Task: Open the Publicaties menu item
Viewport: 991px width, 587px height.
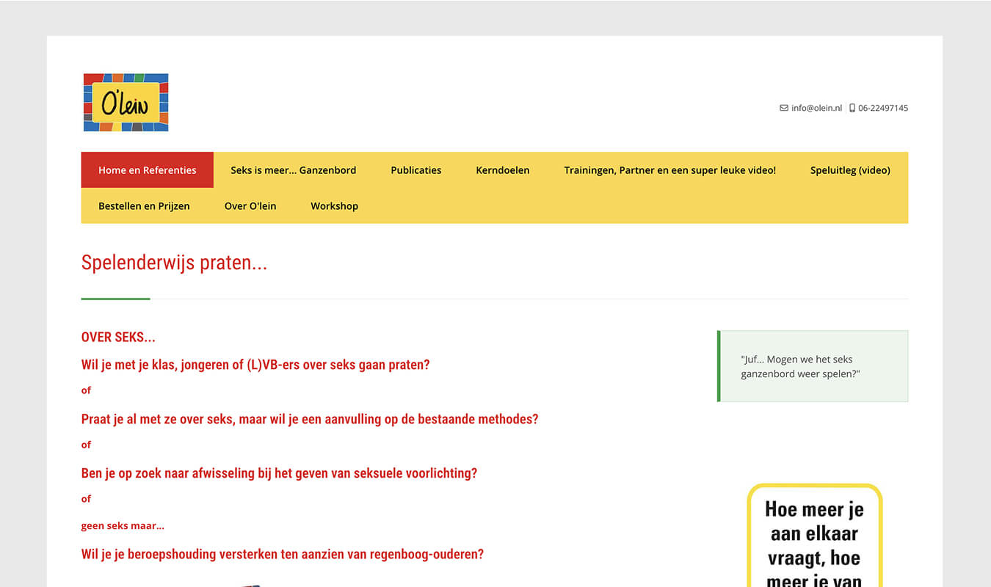Action: click(416, 170)
